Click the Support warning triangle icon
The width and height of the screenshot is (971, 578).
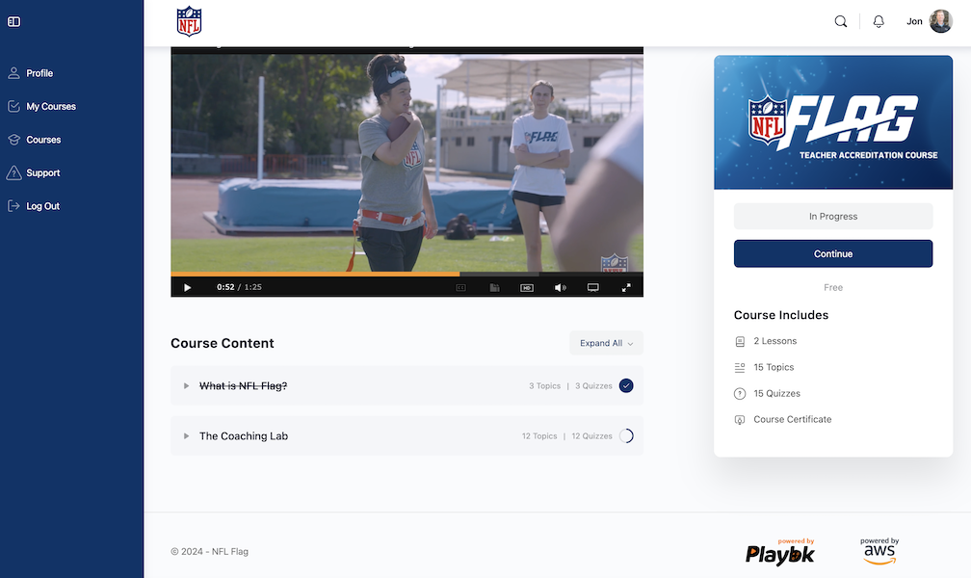coord(13,172)
